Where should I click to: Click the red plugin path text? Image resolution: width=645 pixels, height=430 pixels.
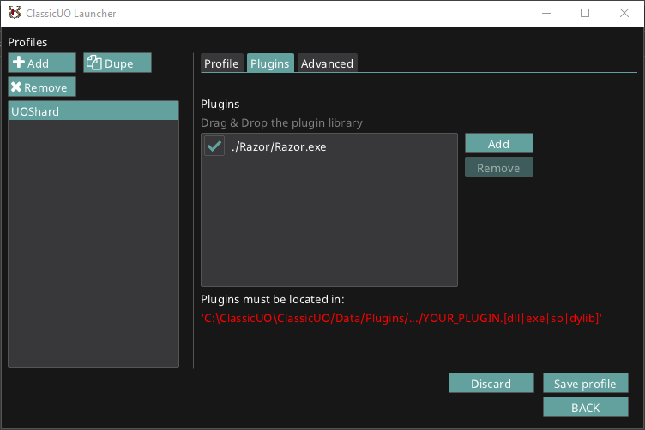(x=401, y=318)
